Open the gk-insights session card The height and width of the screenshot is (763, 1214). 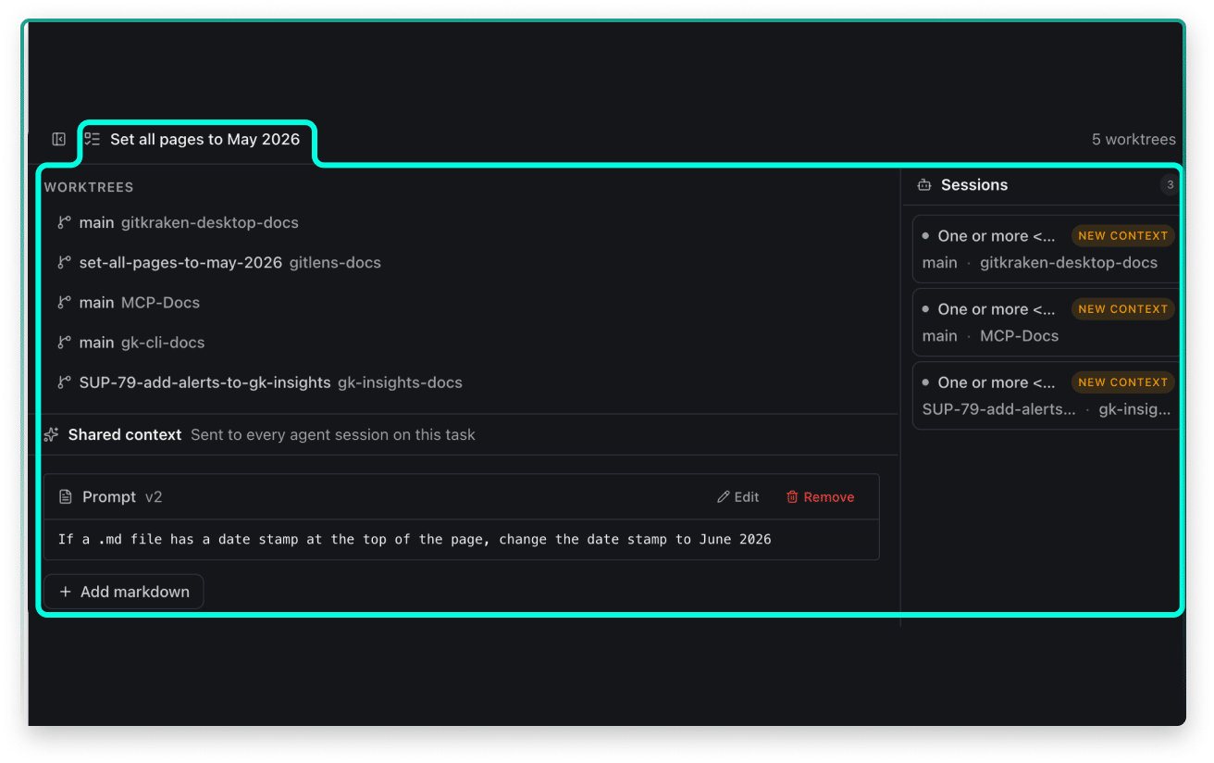tap(1047, 395)
